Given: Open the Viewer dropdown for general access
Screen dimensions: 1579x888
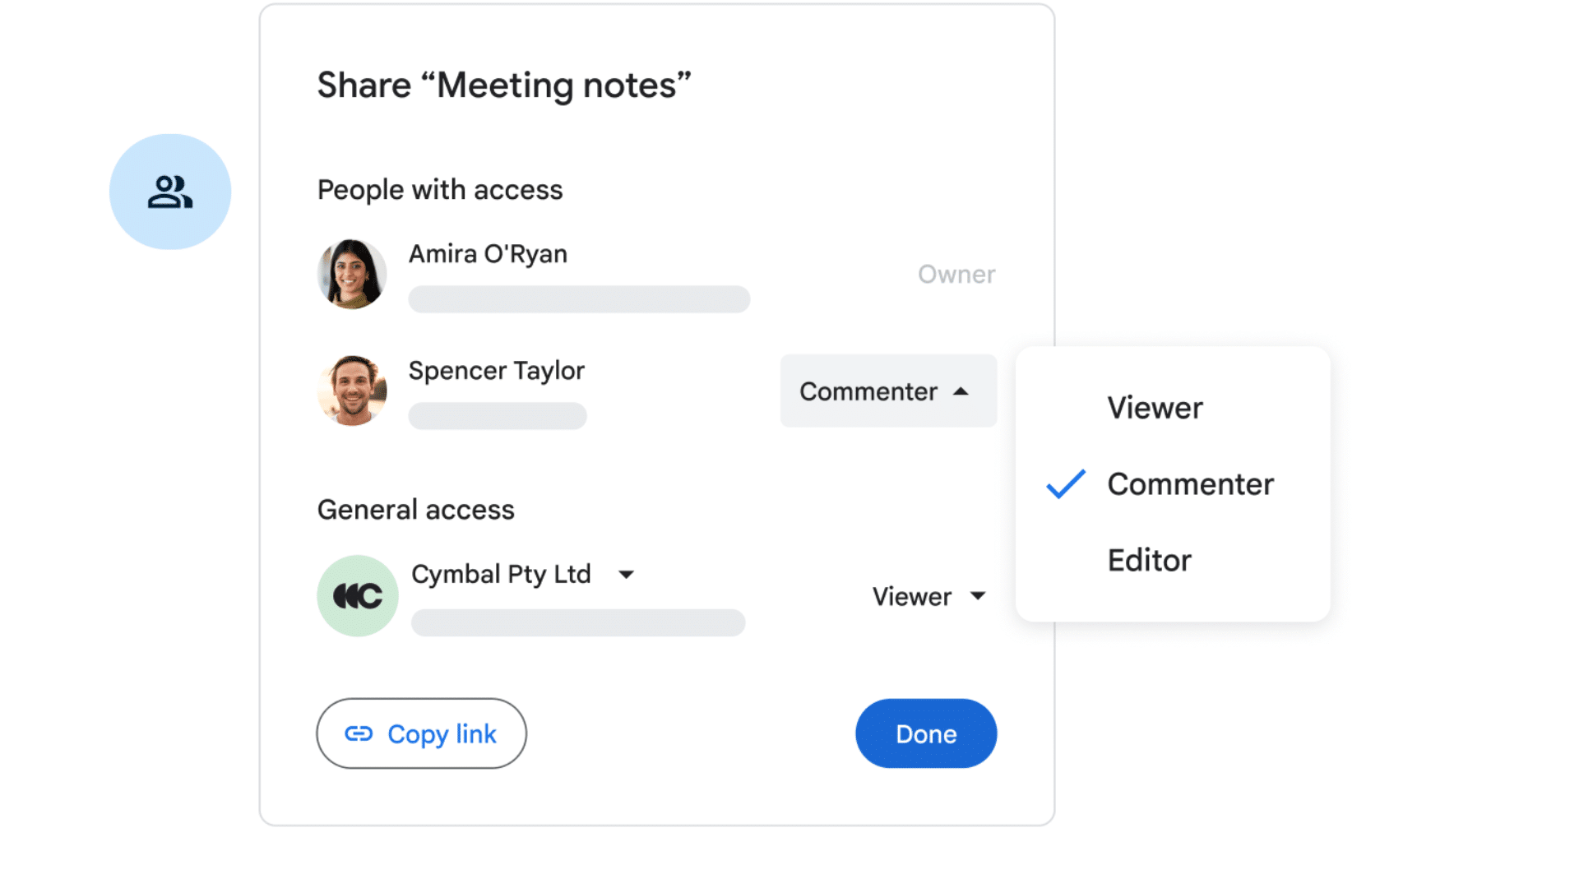Looking at the screenshot, I should (x=928, y=596).
